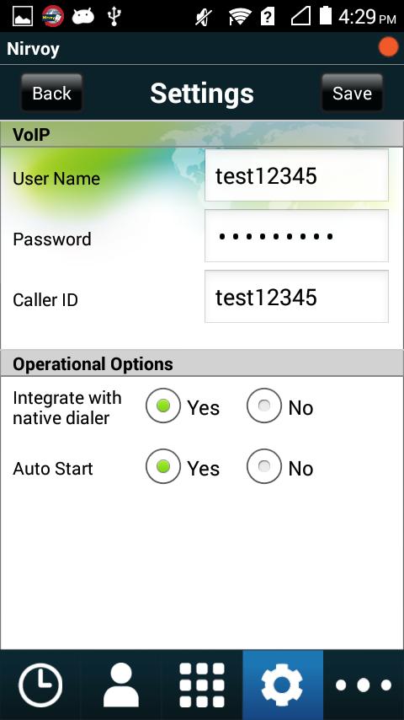The width and height of the screenshot is (404, 720).
Task: Open more options three-dots icon
Action: pyautogui.click(x=364, y=685)
